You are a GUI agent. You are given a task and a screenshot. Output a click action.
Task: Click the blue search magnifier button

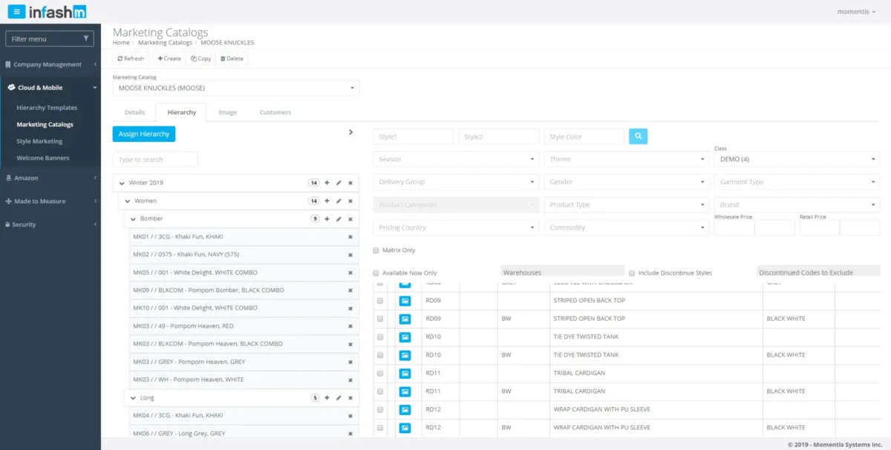tap(638, 137)
